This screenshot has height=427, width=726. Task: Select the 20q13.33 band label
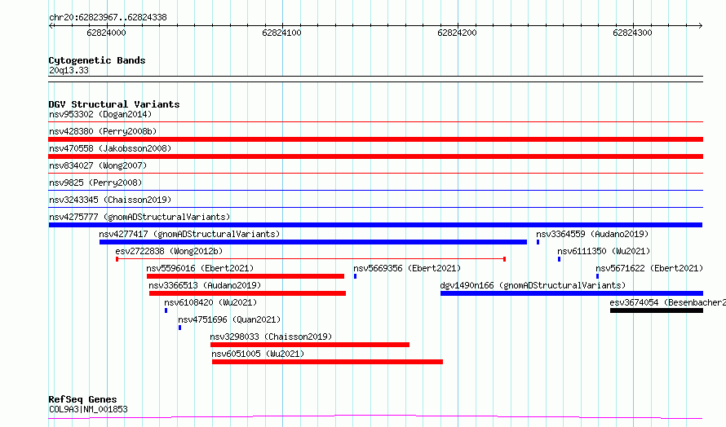click(69, 70)
